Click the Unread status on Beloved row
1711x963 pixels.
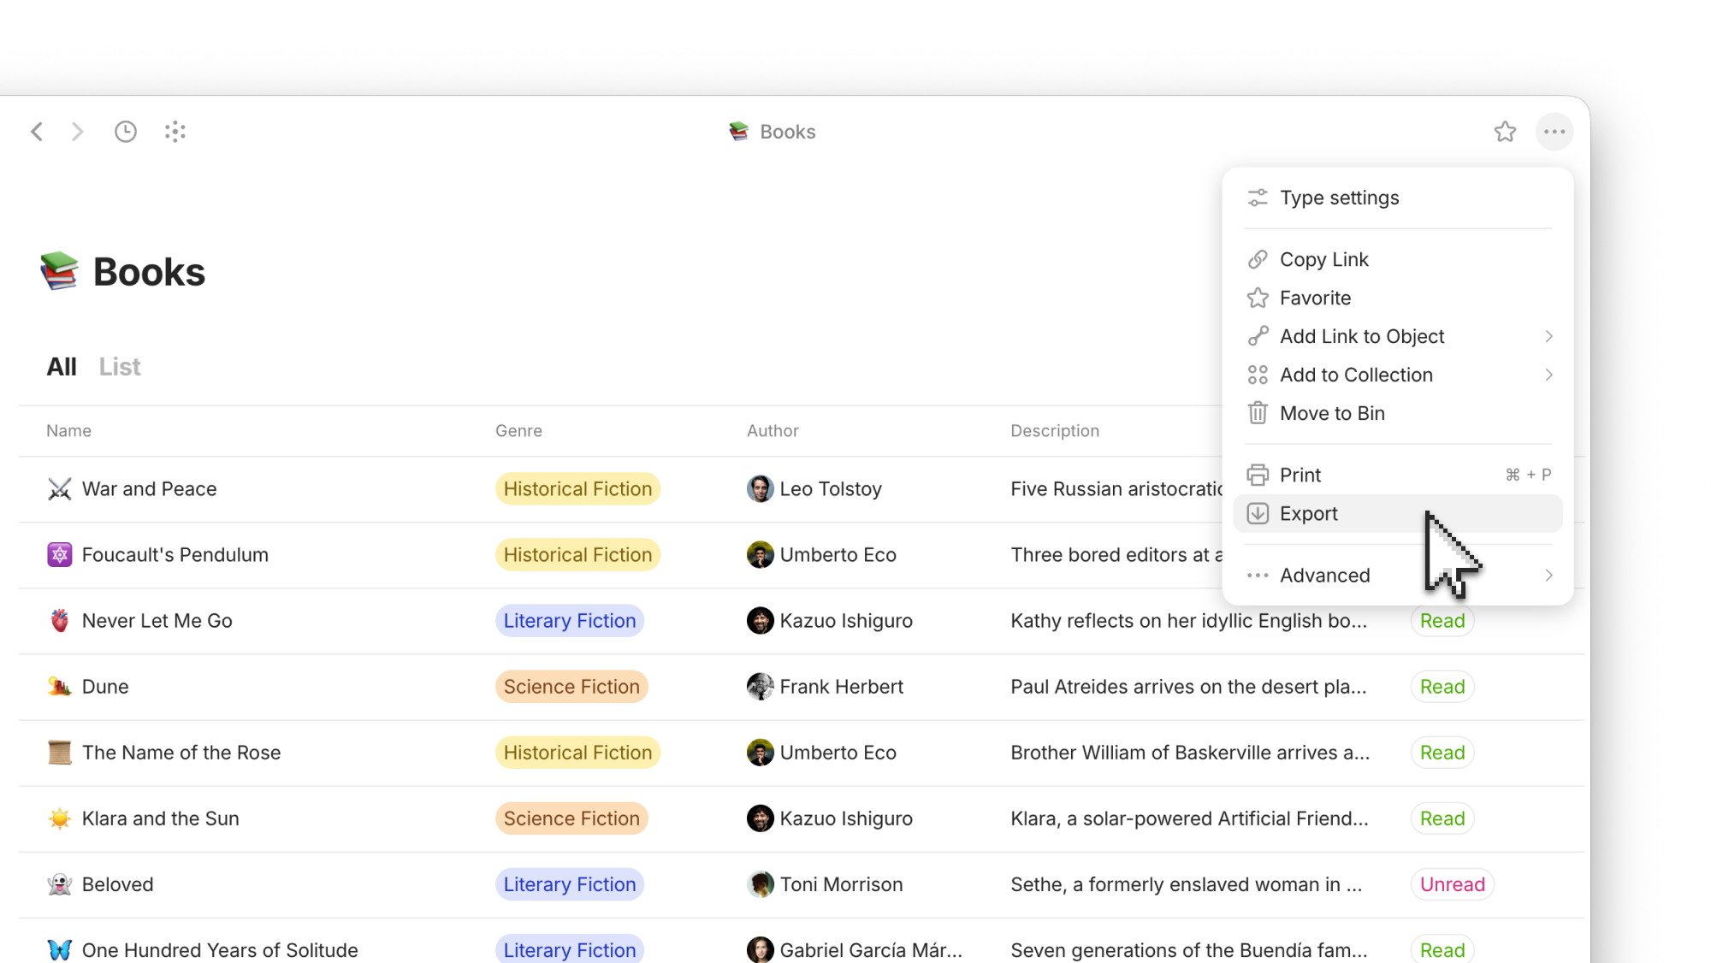point(1452,884)
